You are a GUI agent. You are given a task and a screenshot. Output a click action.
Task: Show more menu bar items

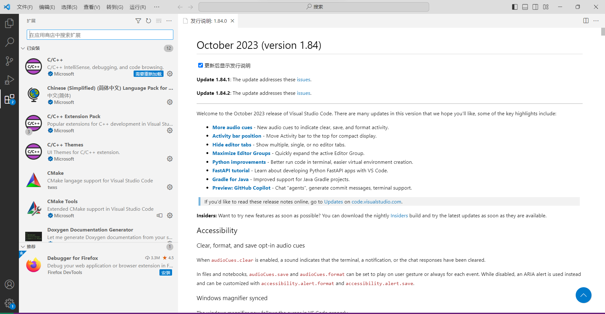pos(157,7)
